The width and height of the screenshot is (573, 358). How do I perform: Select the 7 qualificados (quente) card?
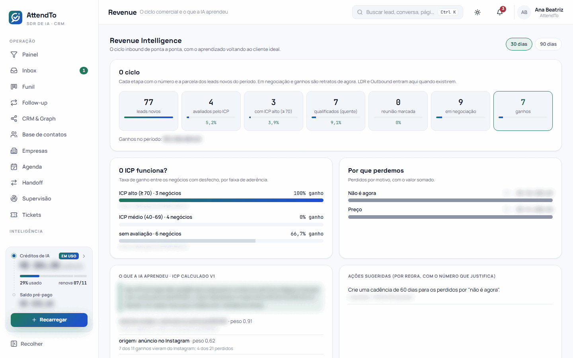pos(336,111)
